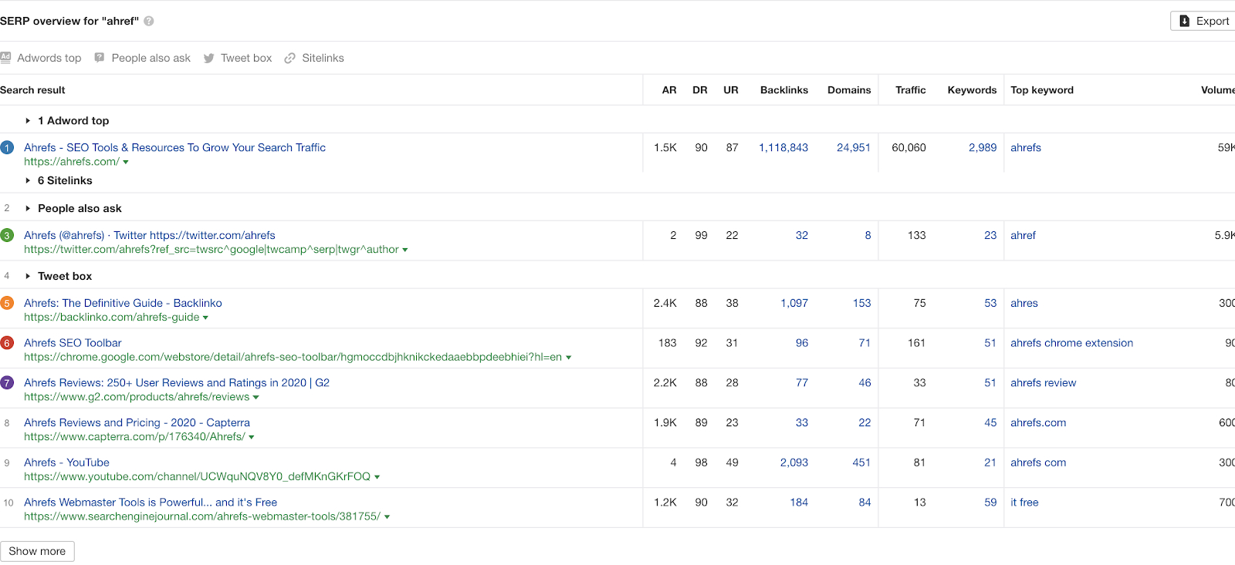Open 'Ahrefs Reviews and Pricing - 2020 - Capterra'

click(x=137, y=422)
